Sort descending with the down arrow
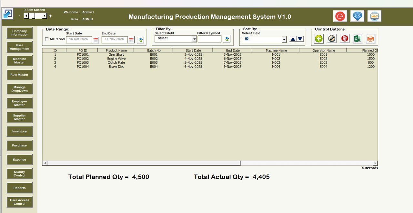 coord(300,39)
